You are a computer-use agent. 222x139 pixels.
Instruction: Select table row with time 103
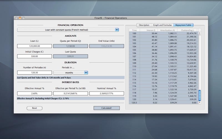(163, 43)
